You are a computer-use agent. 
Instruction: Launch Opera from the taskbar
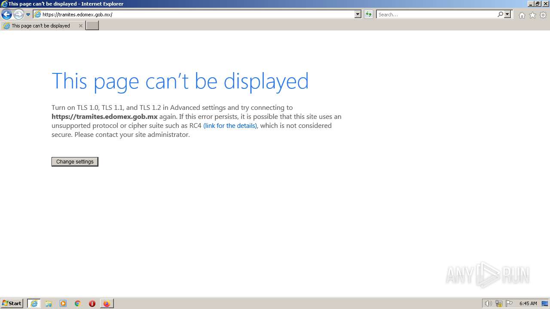(x=92, y=303)
